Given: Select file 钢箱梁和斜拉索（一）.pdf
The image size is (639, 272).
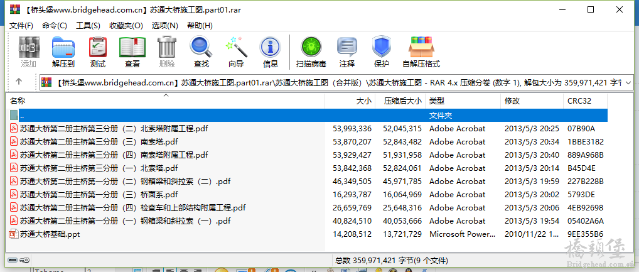Looking at the screenshot, I should point(126,221).
